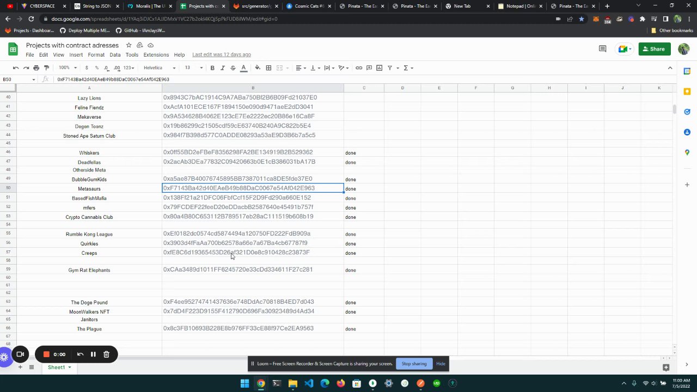Click the Create a filter icon

pyautogui.click(x=390, y=68)
